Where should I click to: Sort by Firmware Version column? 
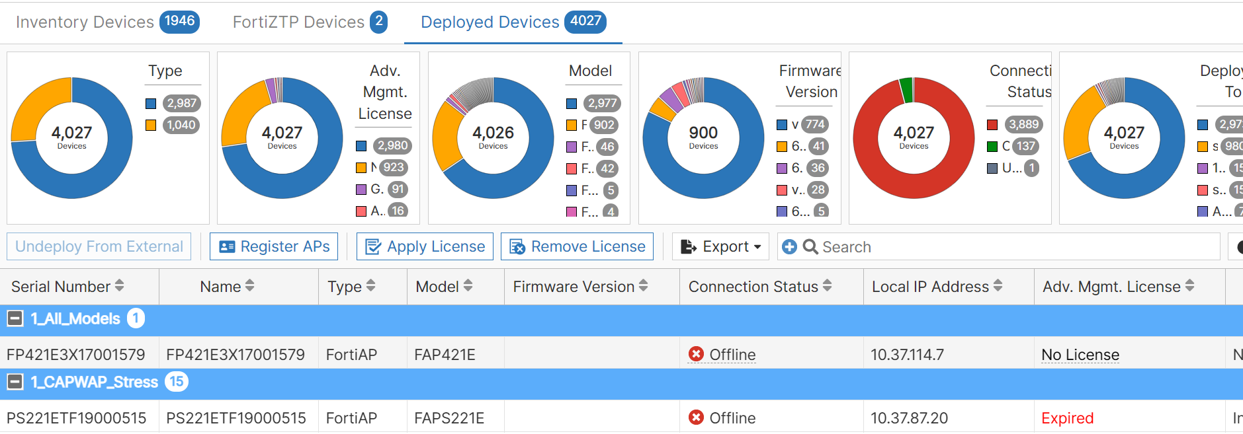tap(643, 286)
